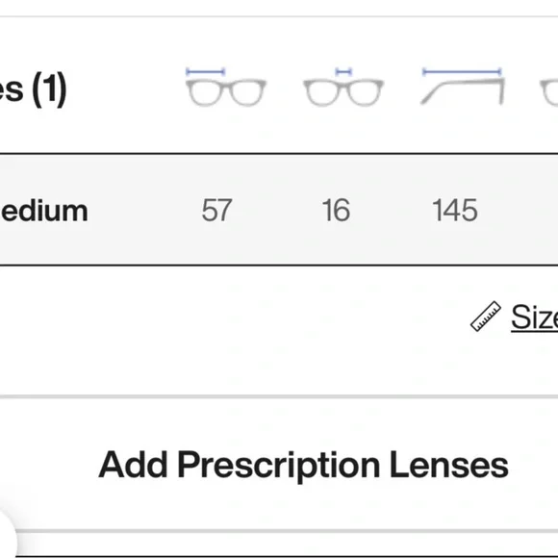
Task: Click the ruler icon beside Size link
Action: tap(486, 317)
